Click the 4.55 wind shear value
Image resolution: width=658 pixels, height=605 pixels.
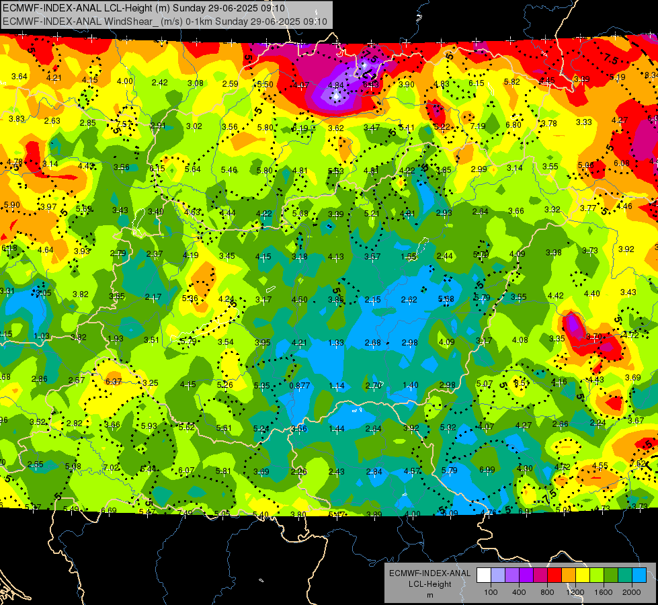coord(600,465)
